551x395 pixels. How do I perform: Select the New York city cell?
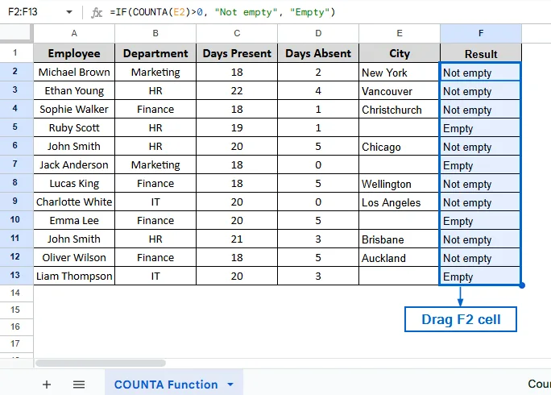pyautogui.click(x=400, y=73)
